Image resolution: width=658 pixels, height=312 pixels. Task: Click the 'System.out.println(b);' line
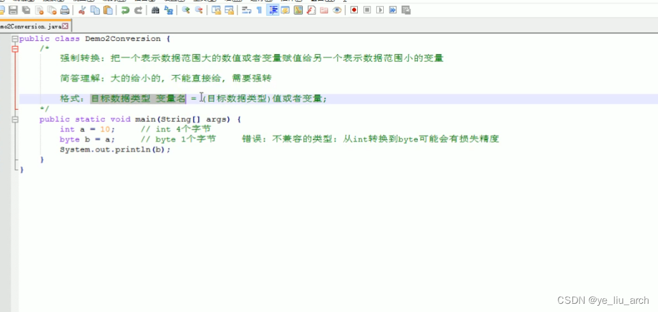tap(115, 150)
